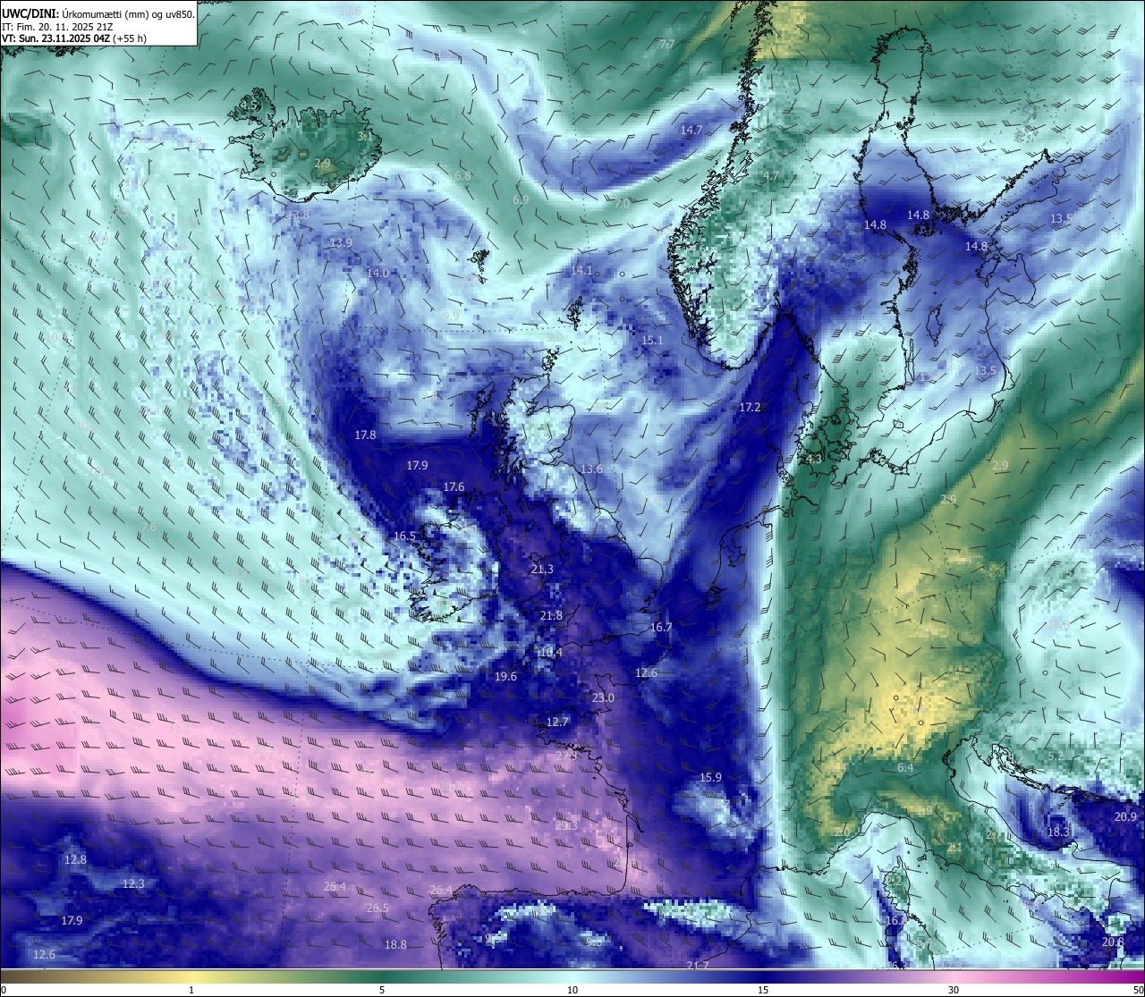This screenshot has width=1145, height=997.
Task: Click the 12.3 value label
Action: 133,884
